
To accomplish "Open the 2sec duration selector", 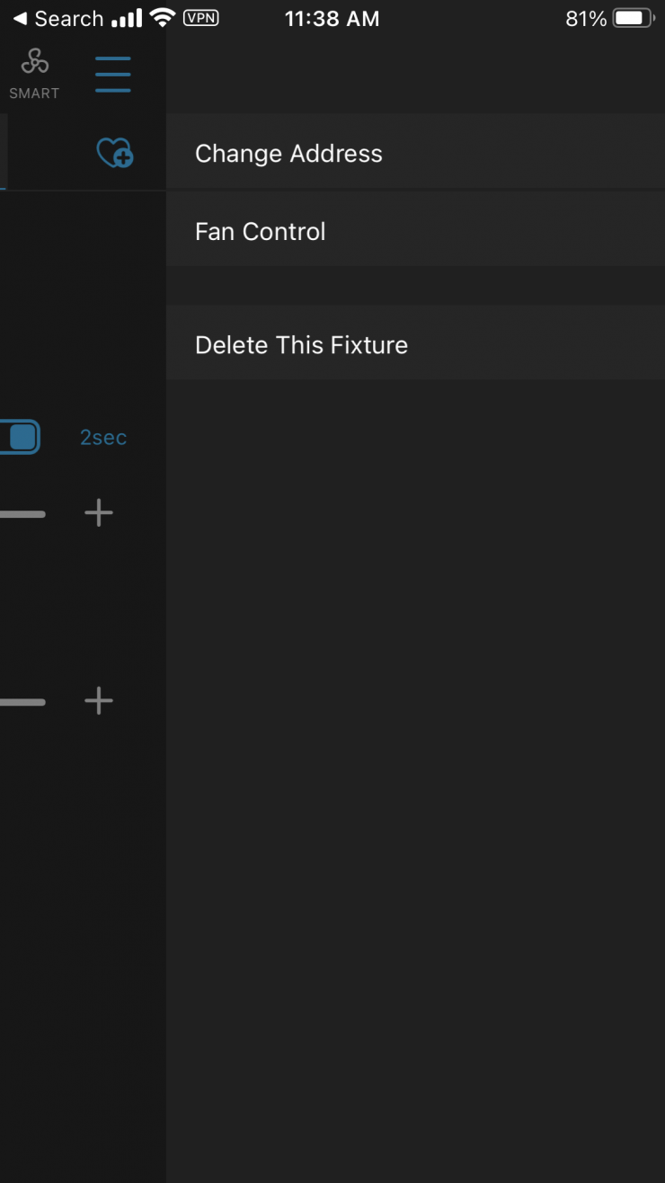I will [x=103, y=438].
